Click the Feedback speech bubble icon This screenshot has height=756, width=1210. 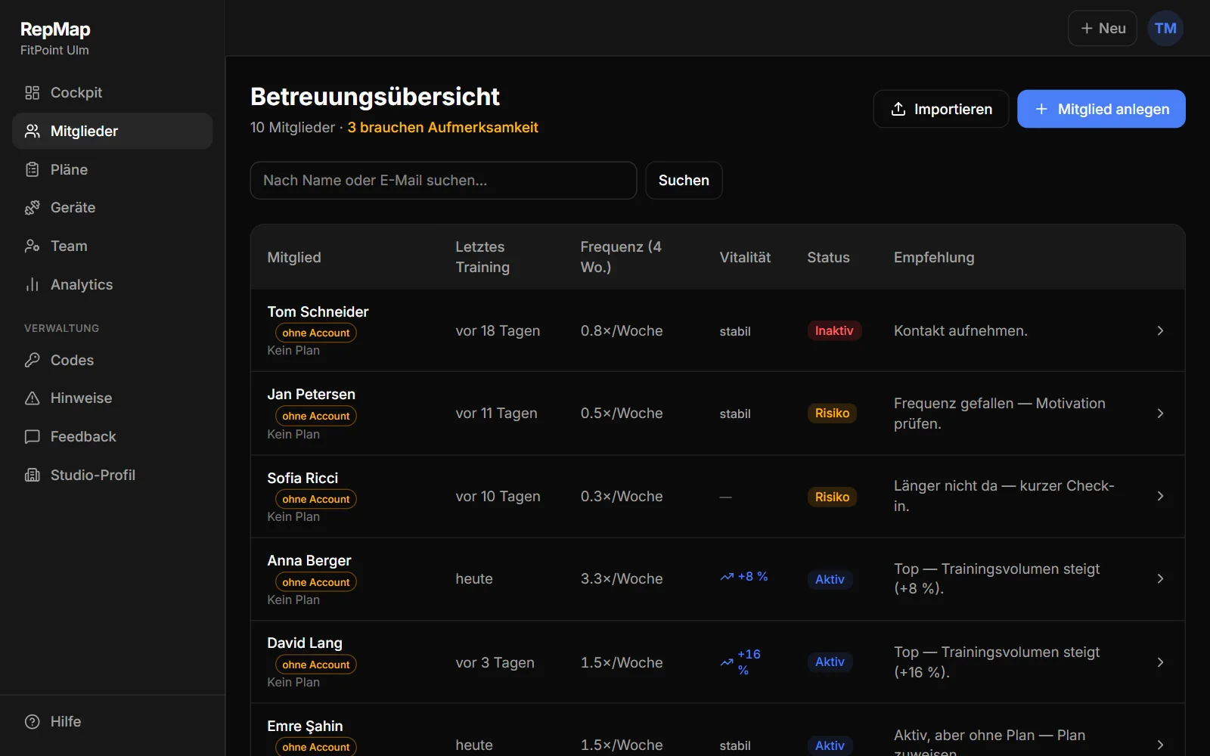(x=32, y=437)
